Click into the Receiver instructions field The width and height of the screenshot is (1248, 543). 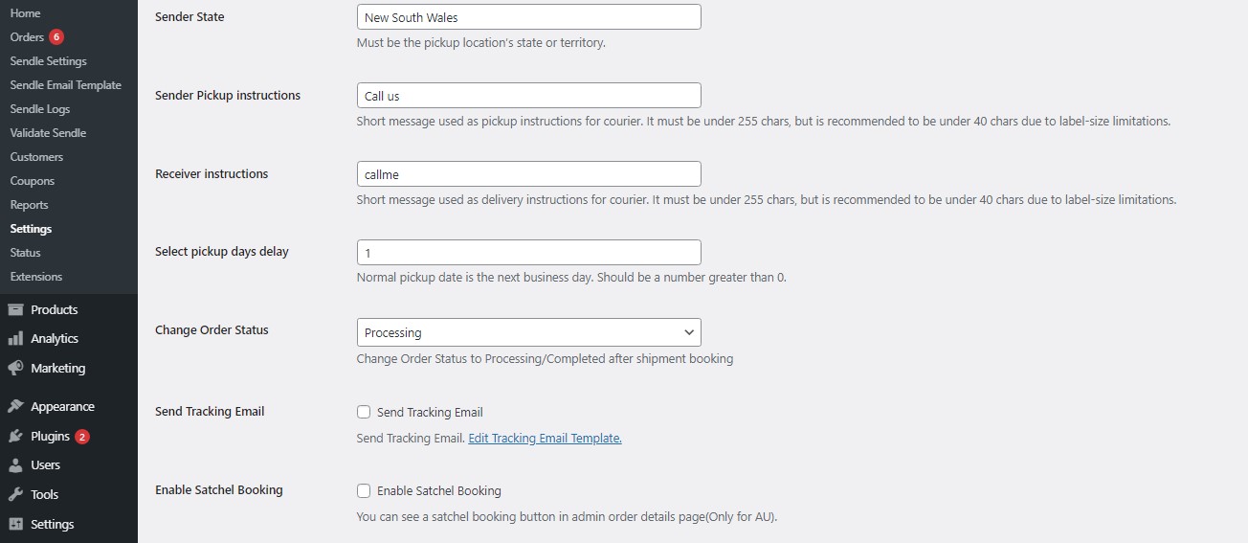click(528, 174)
